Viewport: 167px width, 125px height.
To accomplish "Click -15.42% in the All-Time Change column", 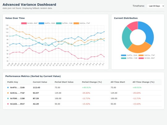I will [137, 104].
